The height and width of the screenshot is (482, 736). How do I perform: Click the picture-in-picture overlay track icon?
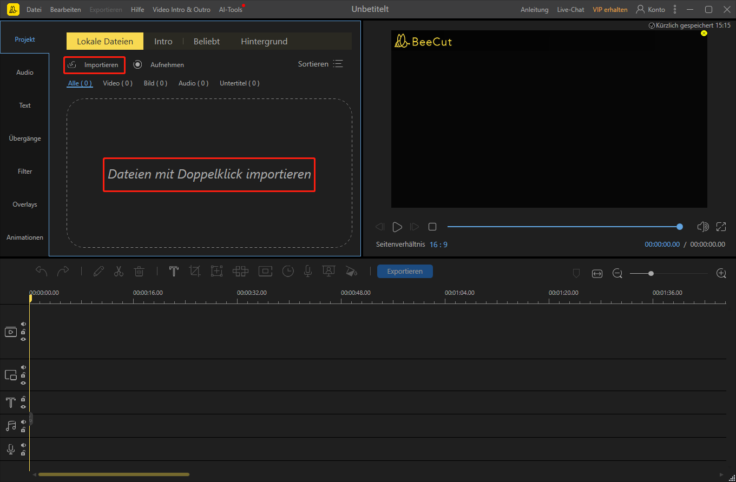click(11, 375)
